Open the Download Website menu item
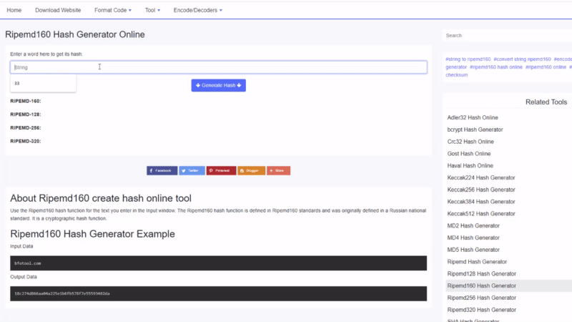The height and width of the screenshot is (322, 572). click(58, 10)
